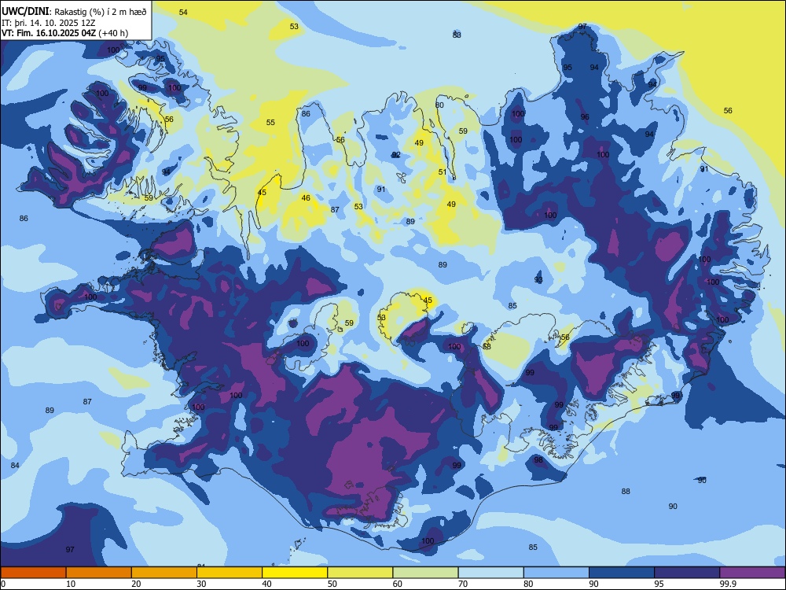This screenshot has height=590, width=786.
Task: Click the legend scale label 99.9
Action: (x=728, y=584)
